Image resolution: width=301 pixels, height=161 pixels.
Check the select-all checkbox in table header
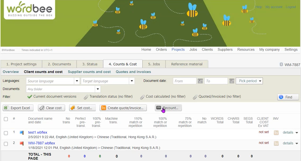pyautogui.click(x=6, y=119)
